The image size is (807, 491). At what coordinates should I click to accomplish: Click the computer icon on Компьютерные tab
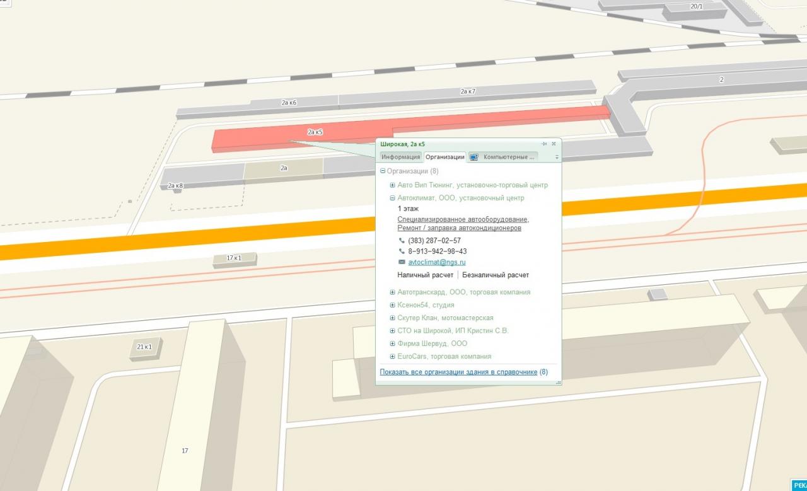[x=474, y=157]
